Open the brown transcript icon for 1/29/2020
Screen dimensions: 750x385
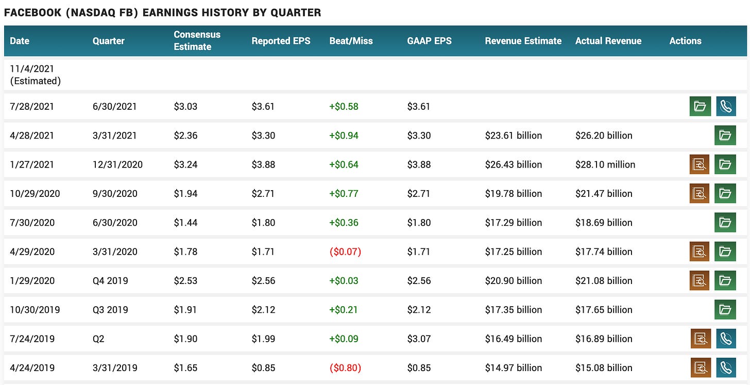click(700, 280)
